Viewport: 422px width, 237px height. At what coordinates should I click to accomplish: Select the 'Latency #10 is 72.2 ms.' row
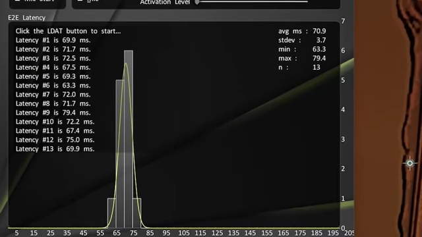[55, 122]
